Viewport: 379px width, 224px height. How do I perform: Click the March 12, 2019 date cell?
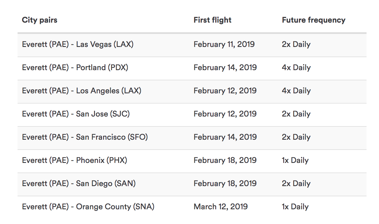221,207
